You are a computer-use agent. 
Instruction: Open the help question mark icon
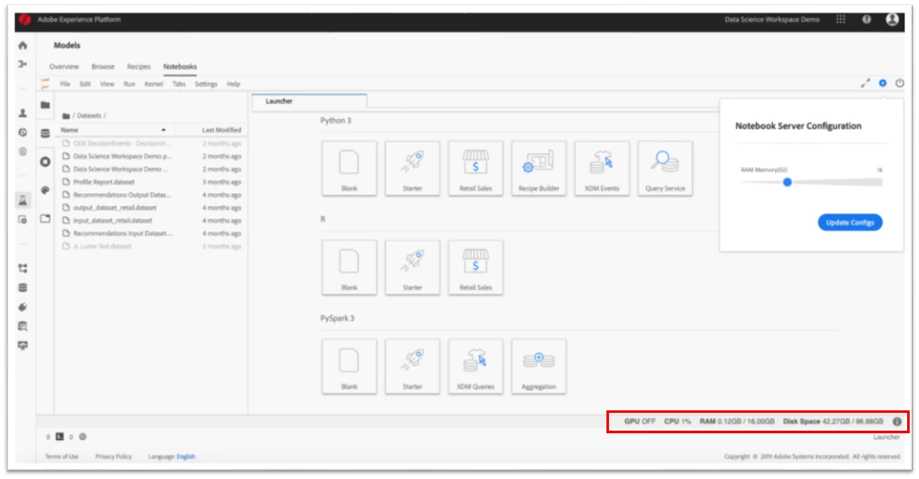(866, 19)
